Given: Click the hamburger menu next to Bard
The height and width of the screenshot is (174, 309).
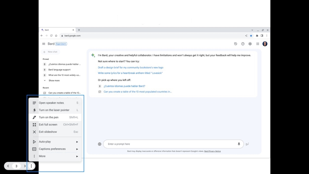Looking at the screenshot, I should (x=44, y=44).
